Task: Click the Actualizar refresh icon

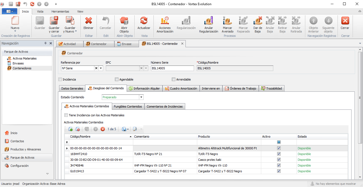Action: coord(144,21)
